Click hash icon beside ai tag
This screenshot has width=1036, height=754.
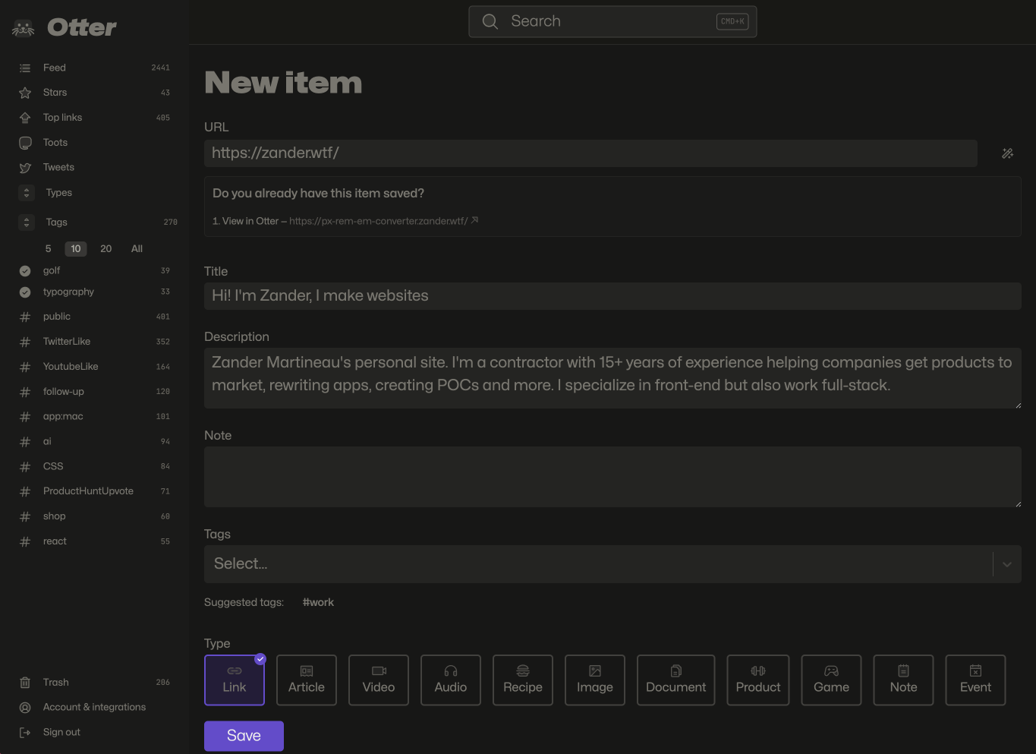pyautogui.click(x=25, y=442)
